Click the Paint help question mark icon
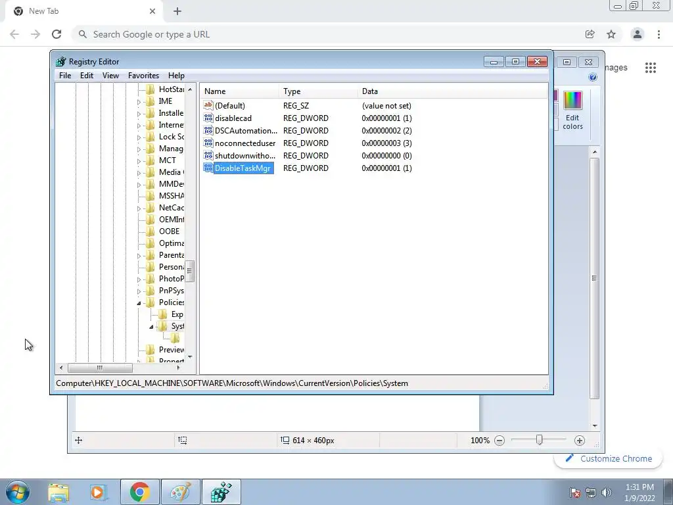The width and height of the screenshot is (673, 505). [x=593, y=77]
